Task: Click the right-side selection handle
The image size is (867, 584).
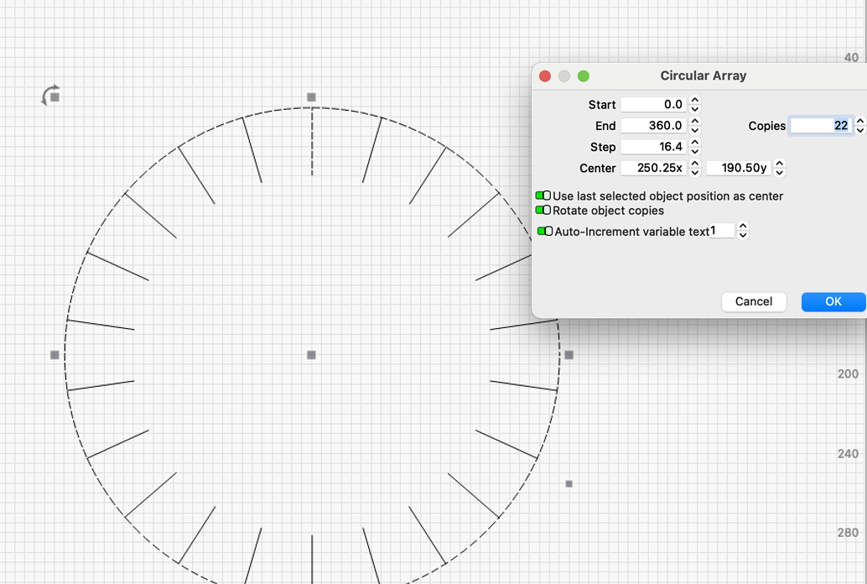Action: coord(568,354)
